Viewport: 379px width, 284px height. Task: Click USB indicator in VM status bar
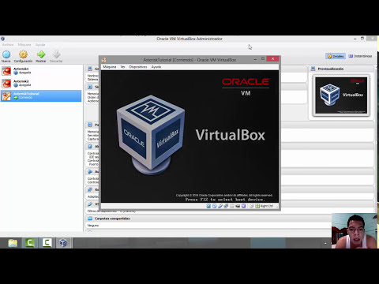[220, 206]
